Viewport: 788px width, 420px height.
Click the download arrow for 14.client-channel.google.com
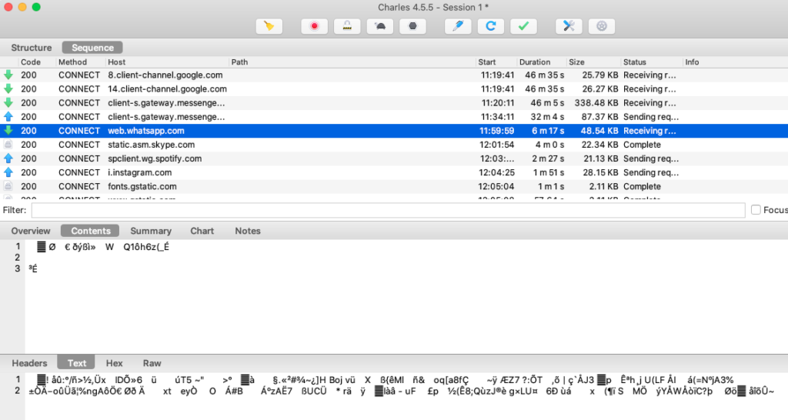coord(8,89)
